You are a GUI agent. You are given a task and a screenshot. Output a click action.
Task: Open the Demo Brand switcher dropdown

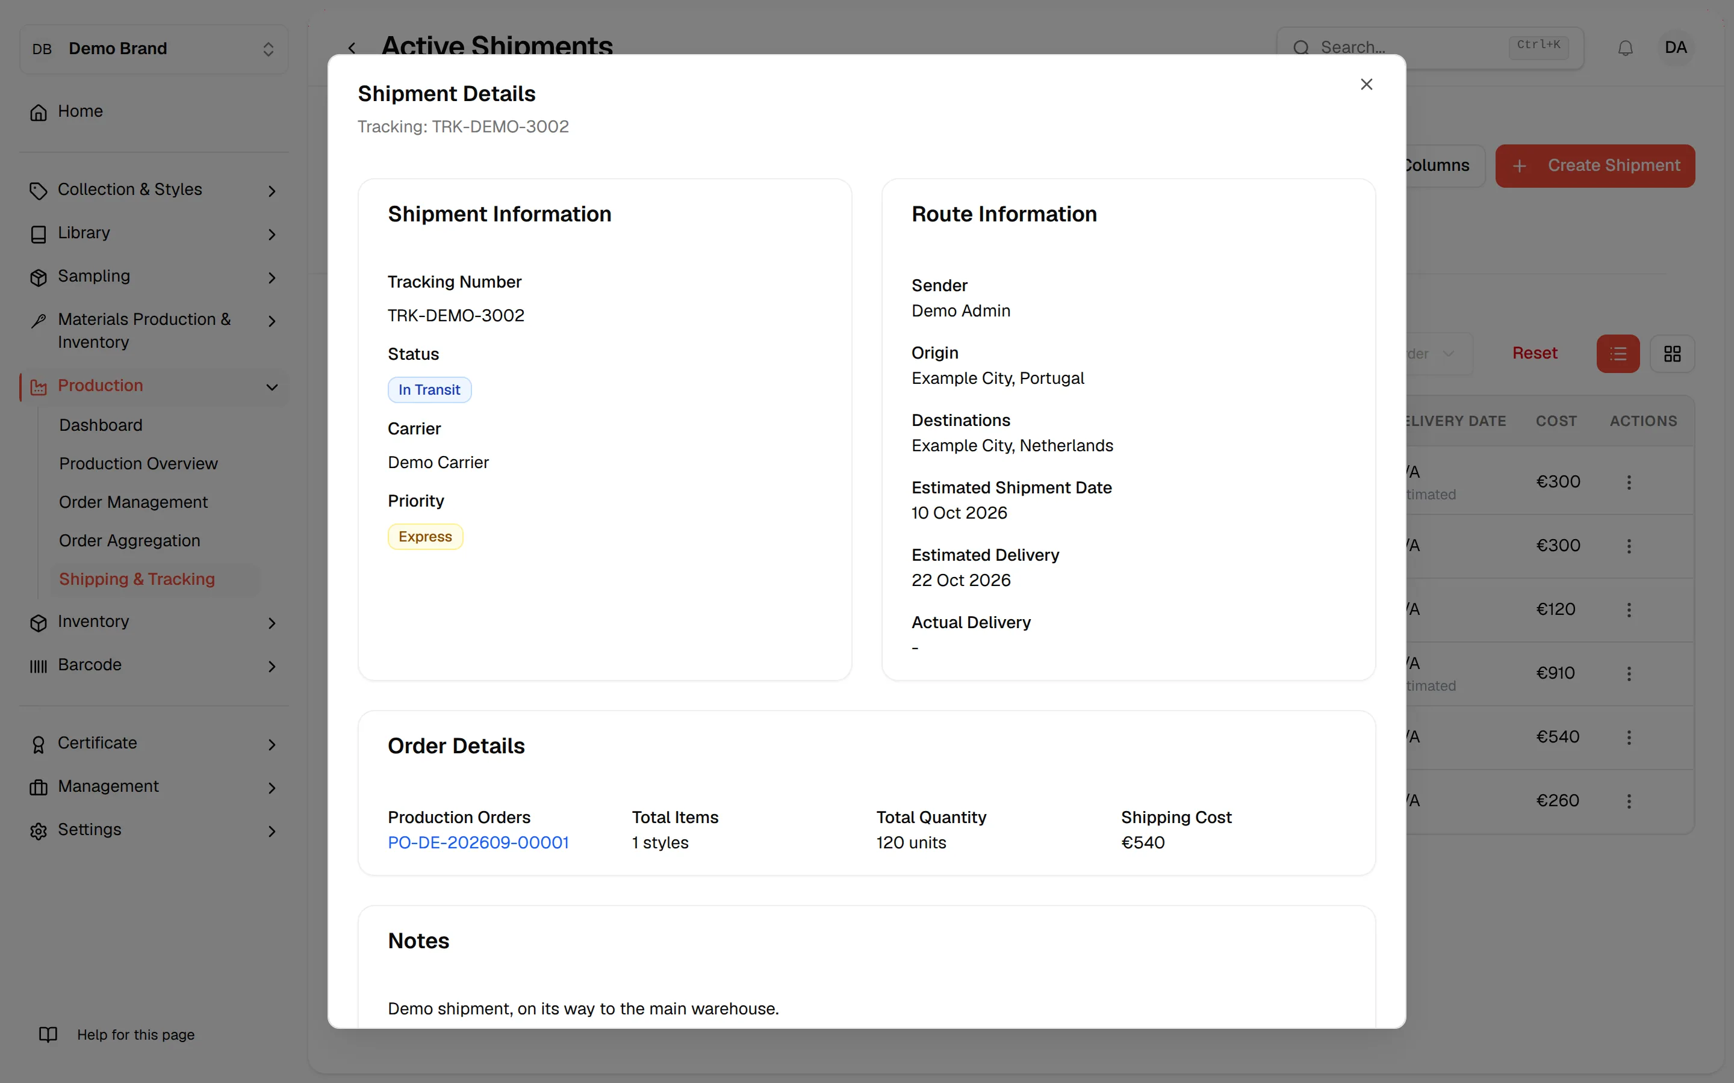[154, 49]
